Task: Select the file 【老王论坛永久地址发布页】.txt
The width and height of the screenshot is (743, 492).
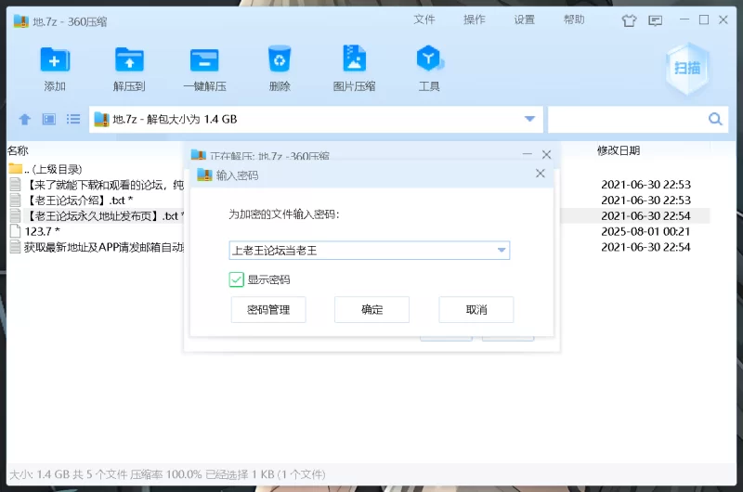Action: (97, 215)
